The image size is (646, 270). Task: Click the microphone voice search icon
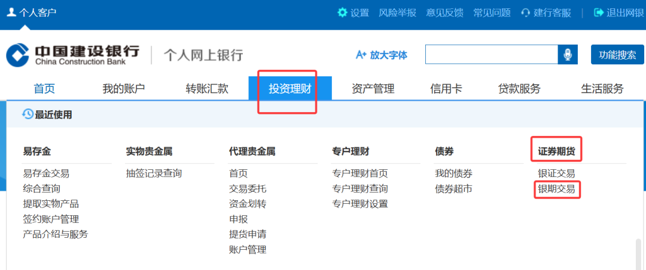[x=568, y=55]
